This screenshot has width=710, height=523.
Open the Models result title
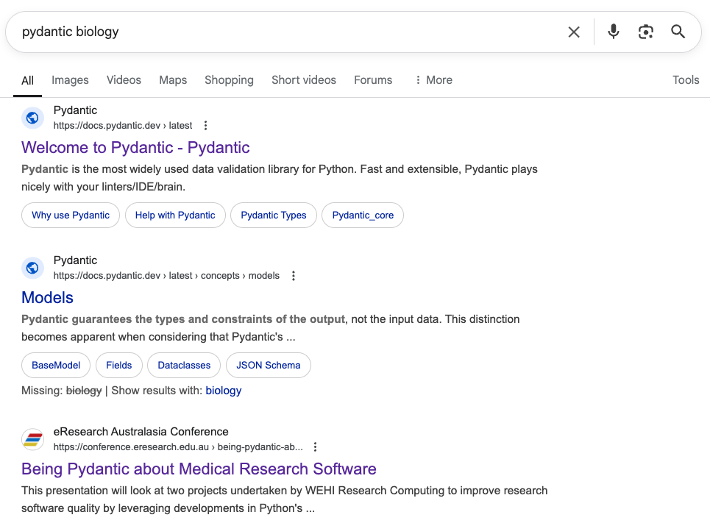47,298
